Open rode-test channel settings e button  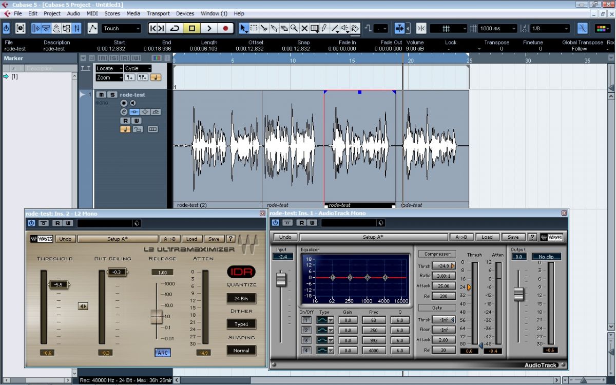[124, 112]
